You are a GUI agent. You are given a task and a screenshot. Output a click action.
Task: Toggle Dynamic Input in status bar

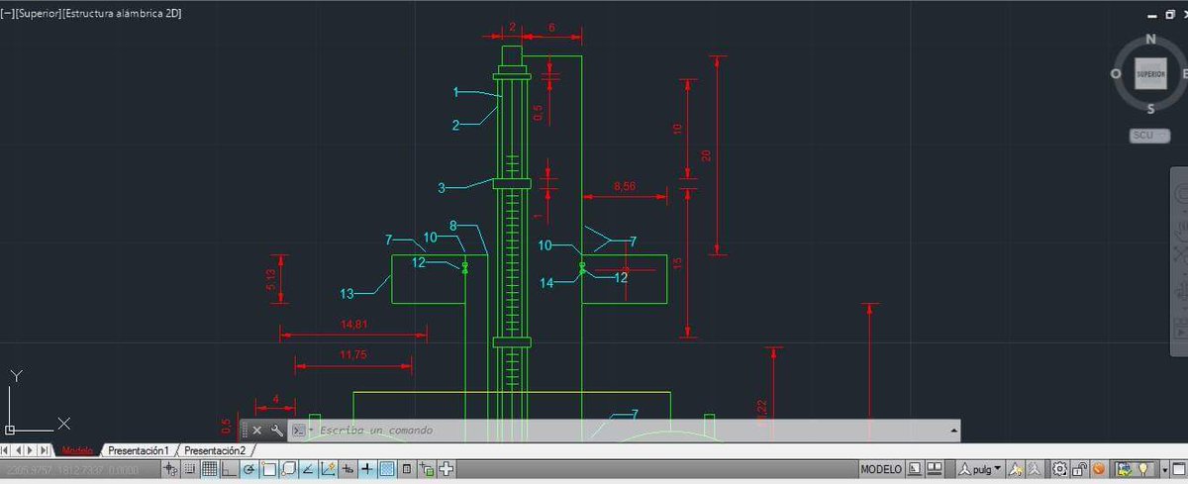tap(346, 469)
